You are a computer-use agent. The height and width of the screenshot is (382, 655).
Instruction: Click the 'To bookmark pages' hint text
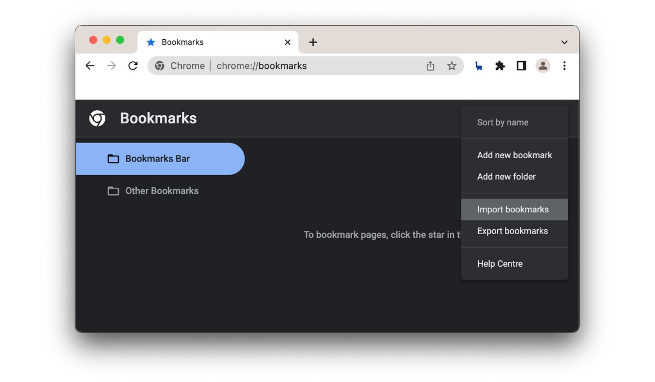click(x=382, y=235)
